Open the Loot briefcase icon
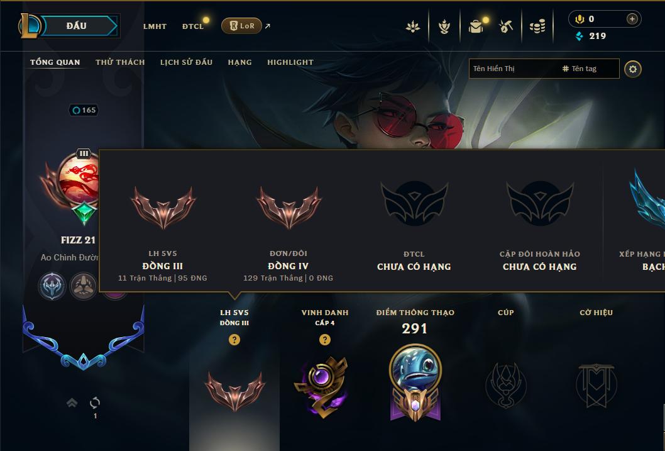This screenshot has width=665, height=451. click(x=476, y=26)
